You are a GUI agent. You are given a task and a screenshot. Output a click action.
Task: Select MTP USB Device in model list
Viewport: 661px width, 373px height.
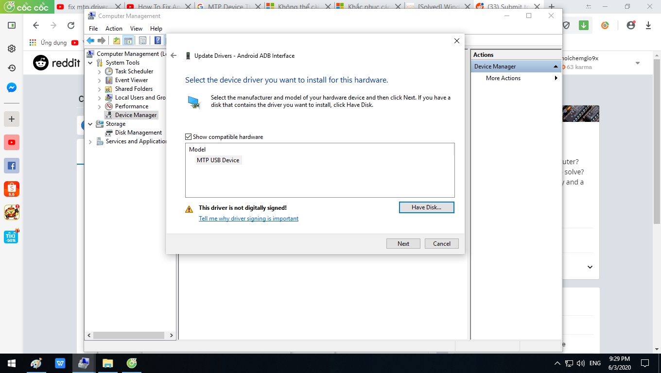coord(218,160)
